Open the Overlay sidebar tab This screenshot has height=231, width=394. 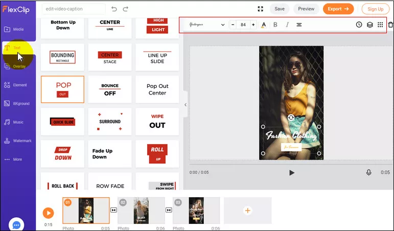tap(15, 66)
